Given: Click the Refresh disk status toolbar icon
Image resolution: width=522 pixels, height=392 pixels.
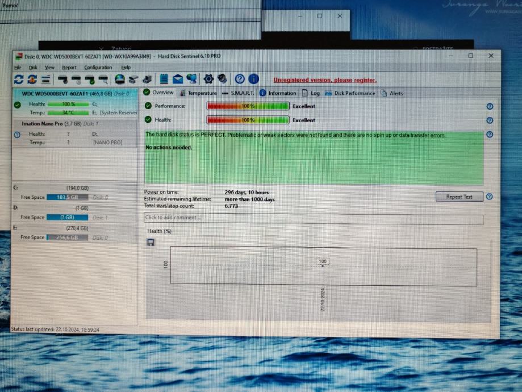Looking at the screenshot, I should pyautogui.click(x=19, y=80).
